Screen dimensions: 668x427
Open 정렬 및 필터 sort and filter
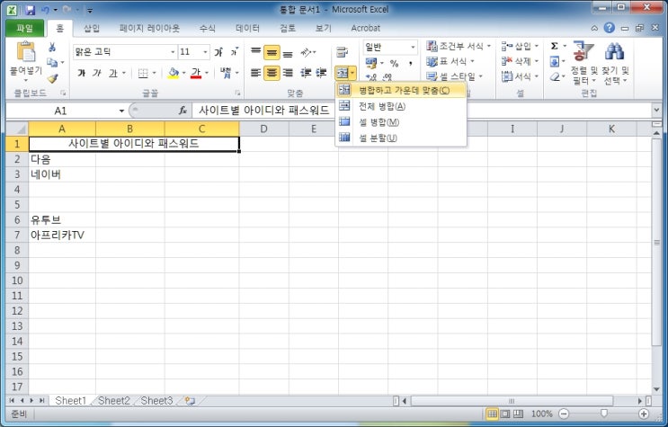(584, 63)
